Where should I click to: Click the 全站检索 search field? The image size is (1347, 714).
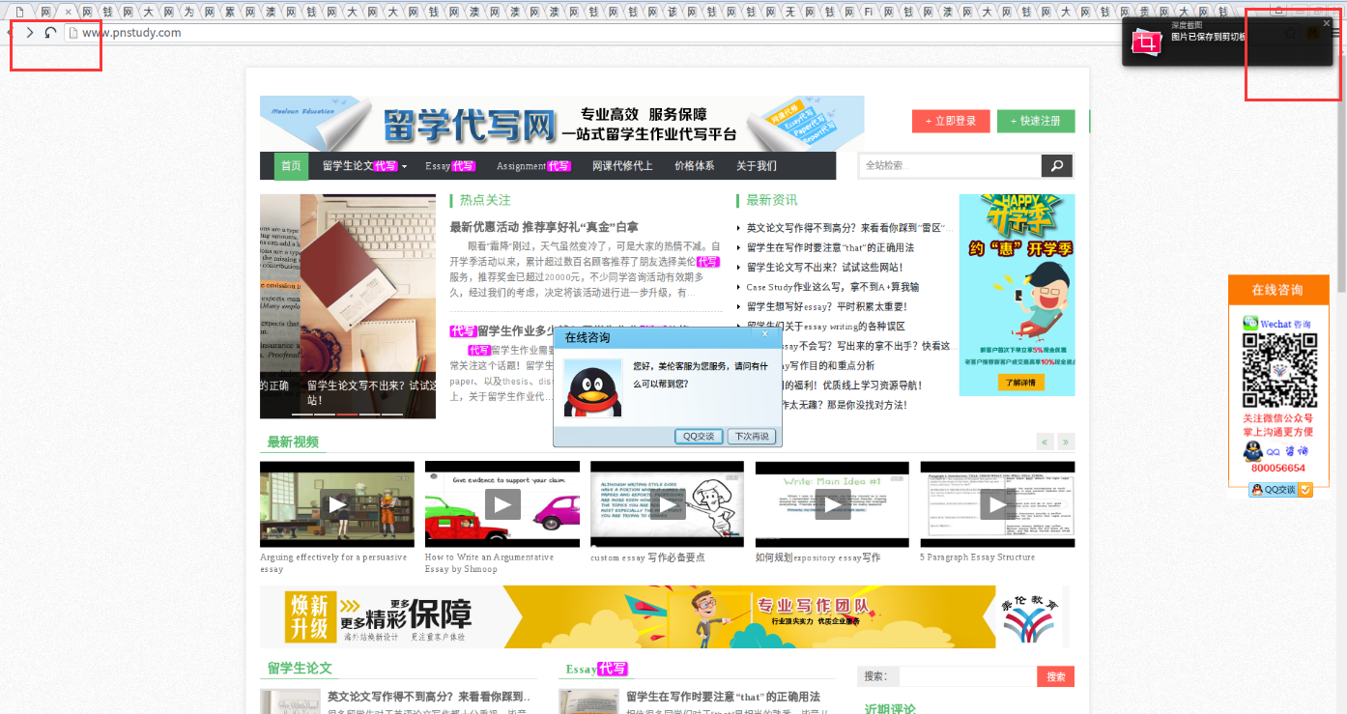click(950, 166)
